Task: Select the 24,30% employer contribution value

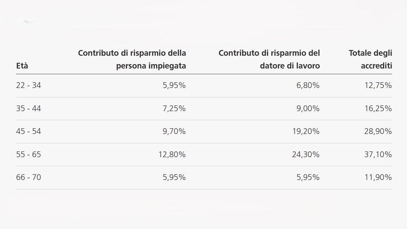Action: pyautogui.click(x=306, y=155)
